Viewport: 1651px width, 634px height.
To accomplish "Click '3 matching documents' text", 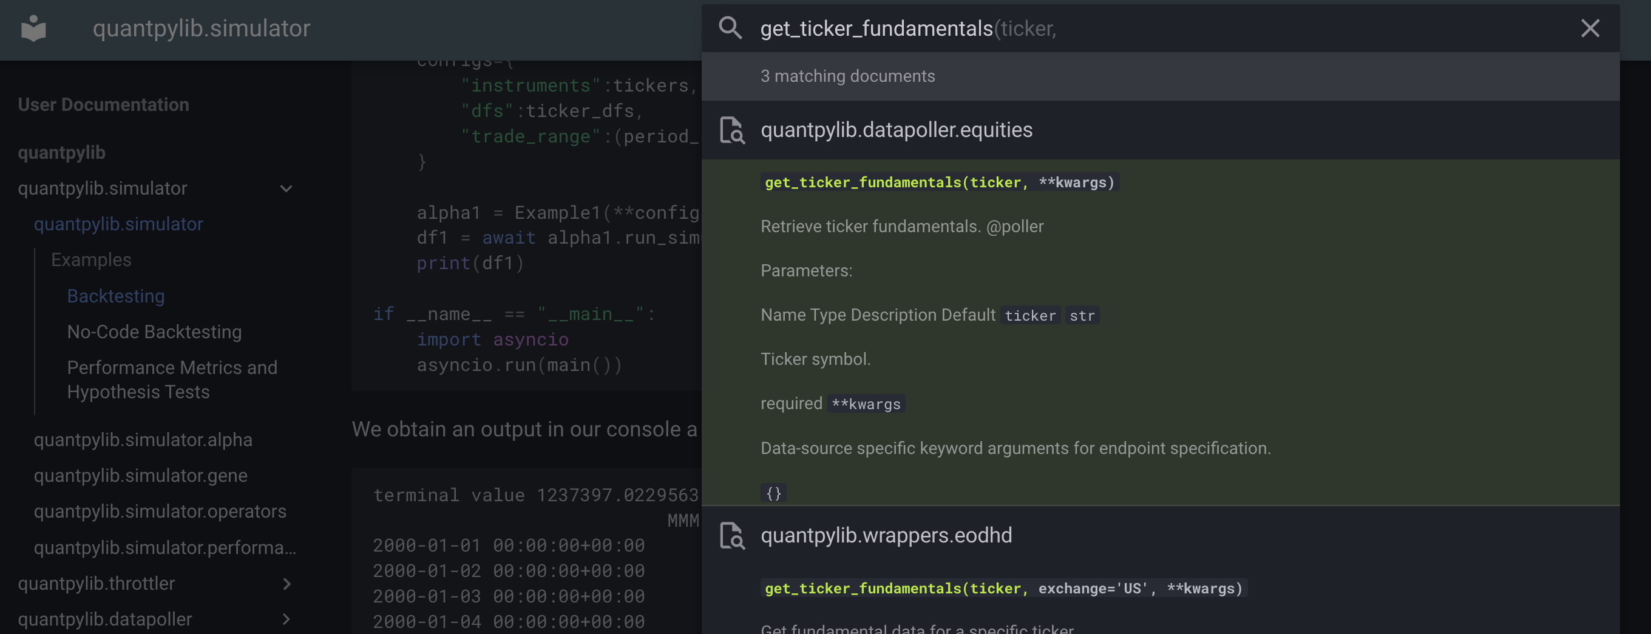I will (847, 76).
